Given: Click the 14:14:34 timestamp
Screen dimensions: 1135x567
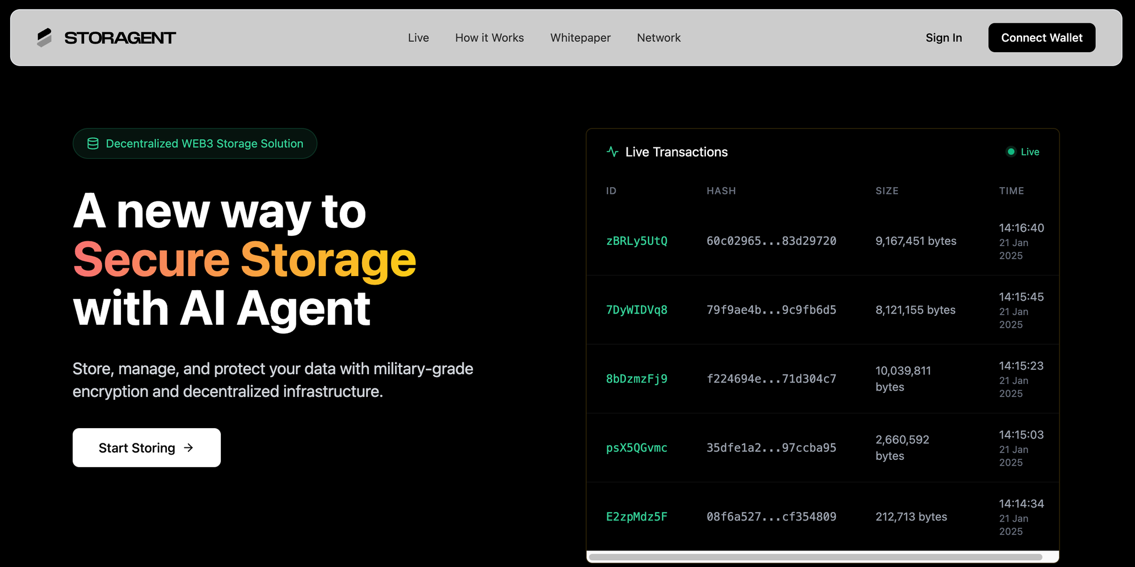Looking at the screenshot, I should pyautogui.click(x=1021, y=503).
